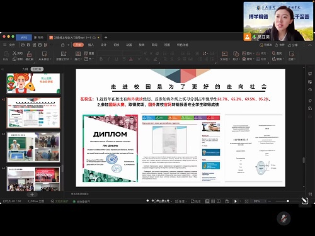
Task: Expand the Select dropdown arrow in ribbon
Action: point(295,59)
